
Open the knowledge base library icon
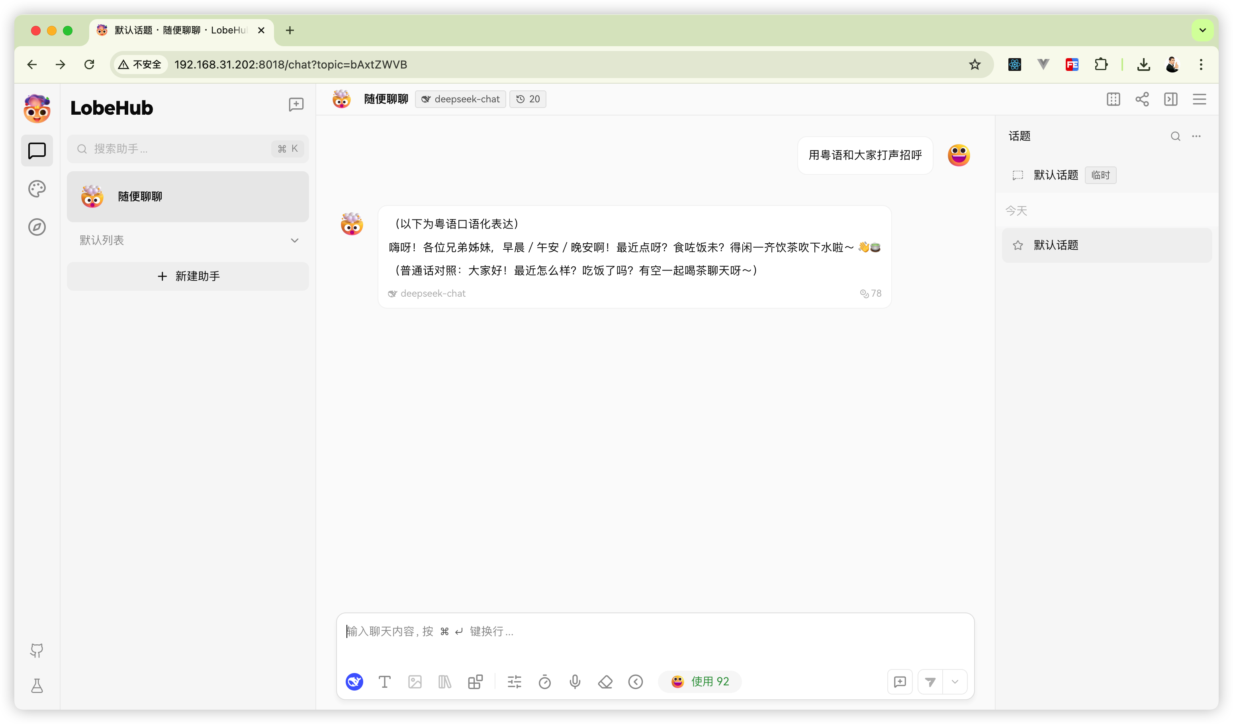pos(445,681)
